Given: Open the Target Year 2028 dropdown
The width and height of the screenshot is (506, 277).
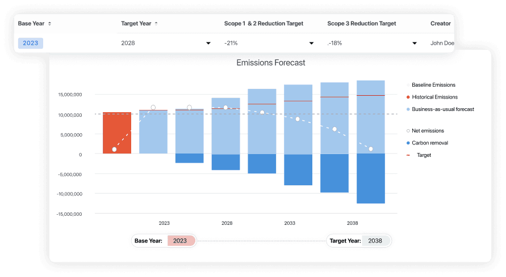Looking at the screenshot, I should pos(208,43).
